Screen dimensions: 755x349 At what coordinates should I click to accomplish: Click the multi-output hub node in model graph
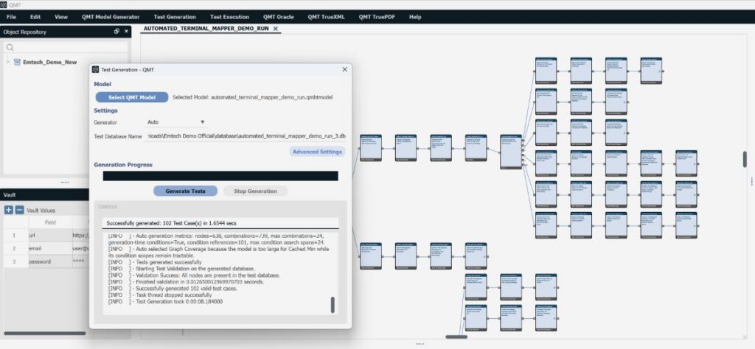click(x=510, y=152)
